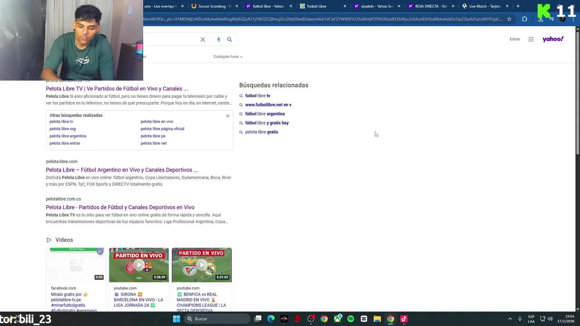
Task: Play the facebook.com 0:30 video thumbnail
Action: tap(76, 265)
